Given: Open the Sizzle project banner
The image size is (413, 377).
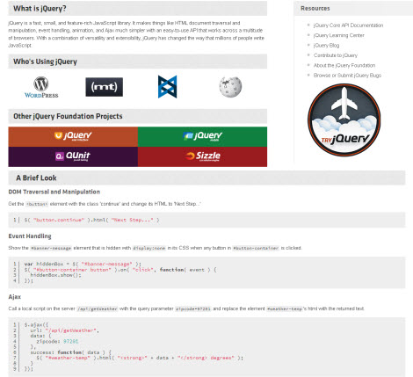Looking at the screenshot, I should point(202,156).
